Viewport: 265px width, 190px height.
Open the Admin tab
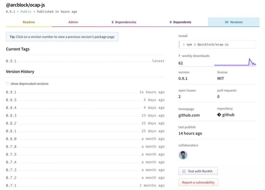tap(73, 22)
